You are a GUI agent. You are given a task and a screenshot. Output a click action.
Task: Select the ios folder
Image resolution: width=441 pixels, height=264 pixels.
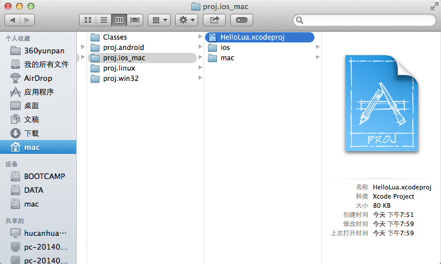click(259, 48)
